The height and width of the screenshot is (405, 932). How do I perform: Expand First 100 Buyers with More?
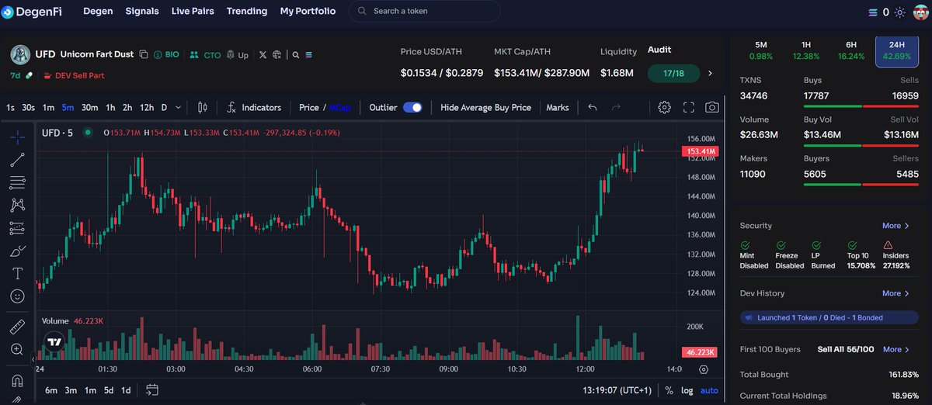[895, 349]
